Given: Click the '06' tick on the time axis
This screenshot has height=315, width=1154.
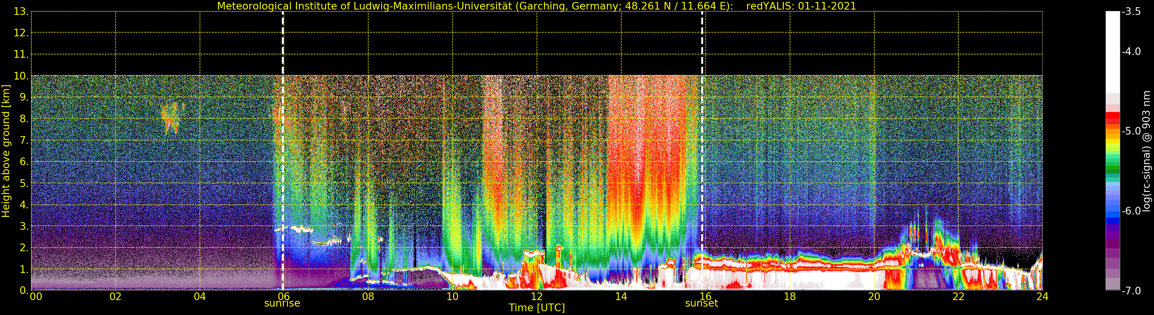Looking at the screenshot, I should (284, 297).
